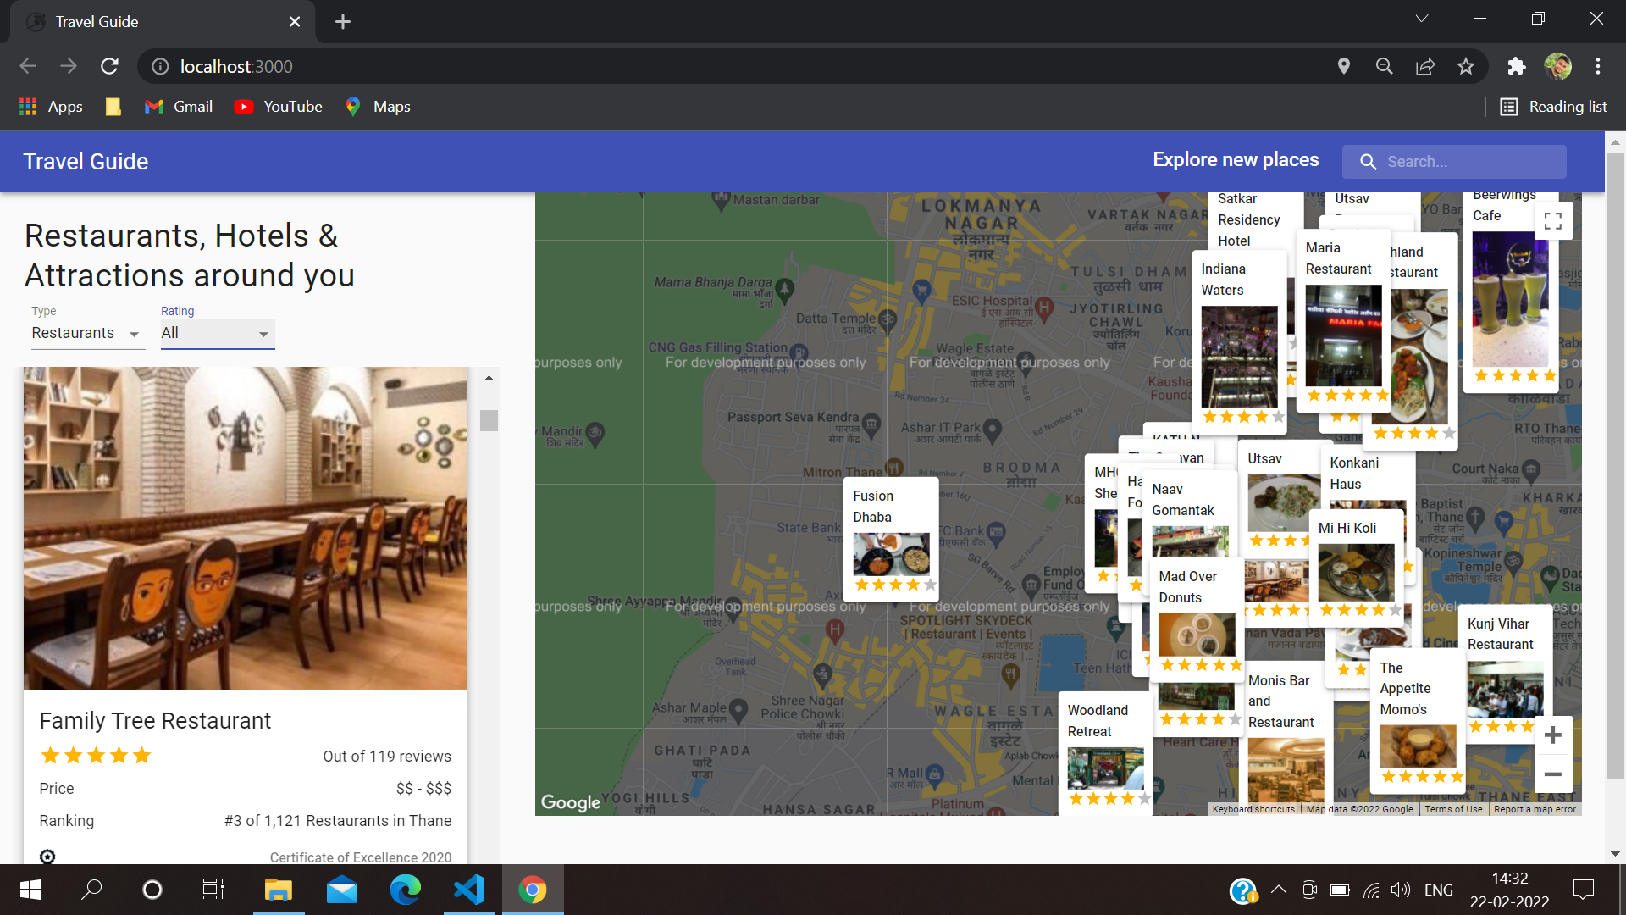This screenshot has width=1626, height=915.
Task: Click the restaurant list scrollbar thumb
Action: pyautogui.click(x=489, y=420)
